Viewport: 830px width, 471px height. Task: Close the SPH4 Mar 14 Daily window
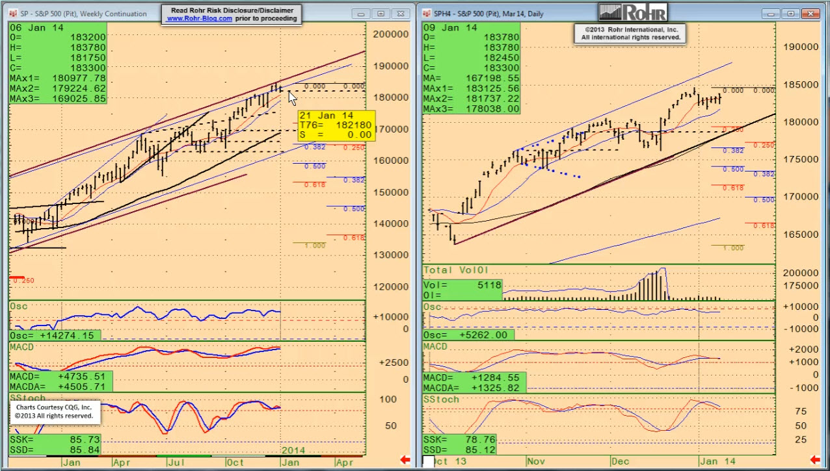coord(811,14)
